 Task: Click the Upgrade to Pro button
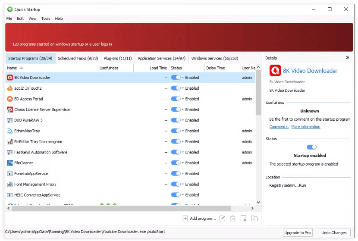(298, 232)
